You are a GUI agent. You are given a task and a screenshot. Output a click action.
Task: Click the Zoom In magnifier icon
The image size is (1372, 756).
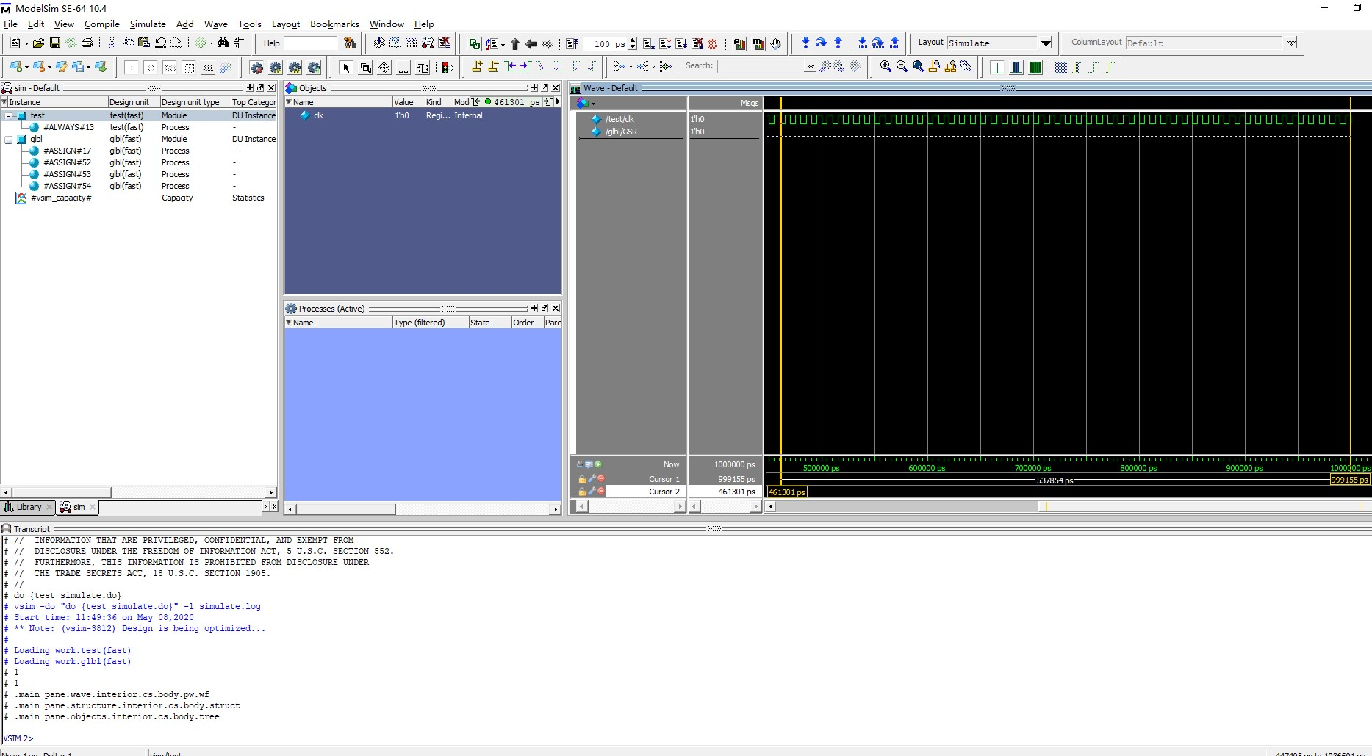click(886, 67)
